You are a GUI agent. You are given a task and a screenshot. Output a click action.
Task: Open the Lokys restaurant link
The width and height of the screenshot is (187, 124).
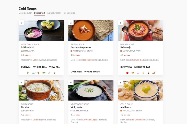point(36,60)
